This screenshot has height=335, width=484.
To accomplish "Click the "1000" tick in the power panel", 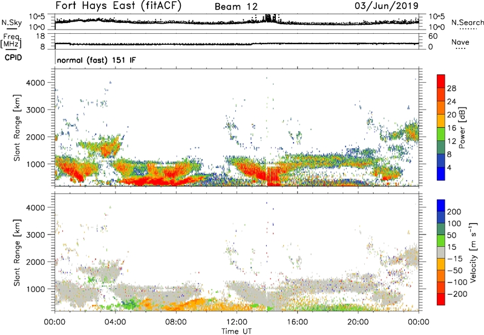I will pos(35,164).
